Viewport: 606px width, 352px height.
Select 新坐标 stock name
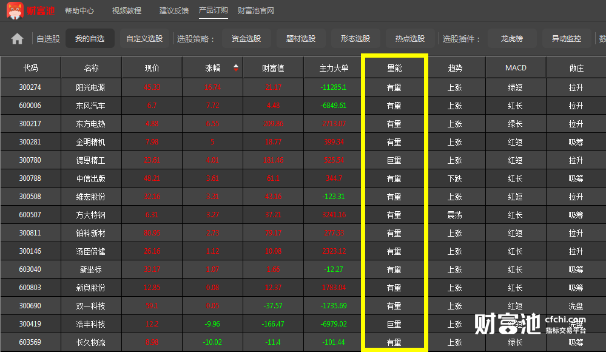pyautogui.click(x=90, y=269)
